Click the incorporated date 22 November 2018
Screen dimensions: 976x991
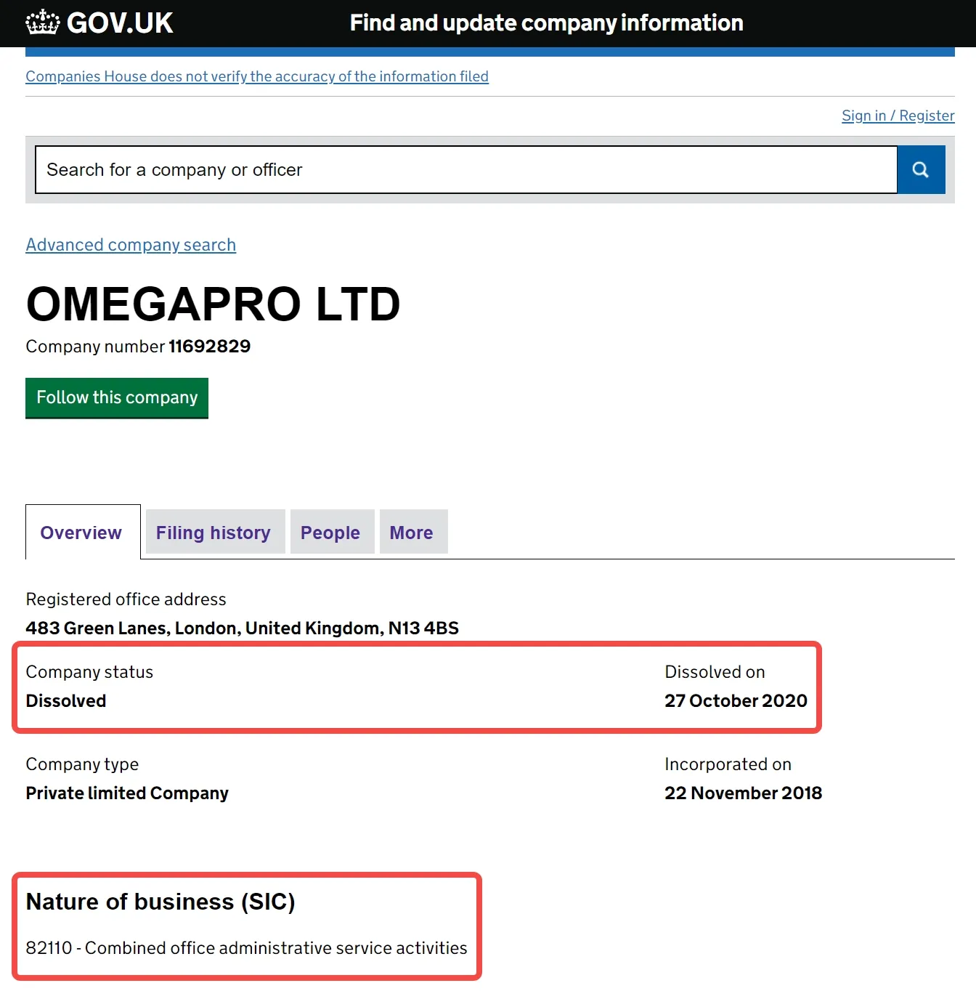(743, 793)
